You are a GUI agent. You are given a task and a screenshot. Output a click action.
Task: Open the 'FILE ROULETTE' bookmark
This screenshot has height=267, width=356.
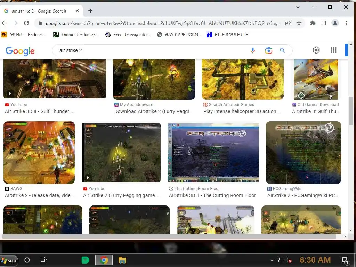click(227, 34)
